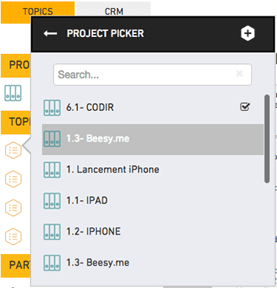Clear search field with the X button
Viewport: 277px width, 288px height.
(239, 73)
